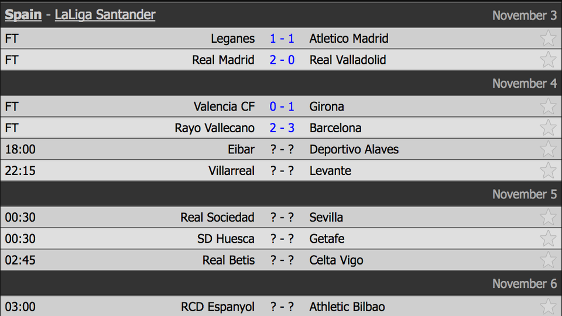Favorite the RCD Espanyol vs Athletic Bilbao match
The image size is (562, 316).
[x=548, y=307]
